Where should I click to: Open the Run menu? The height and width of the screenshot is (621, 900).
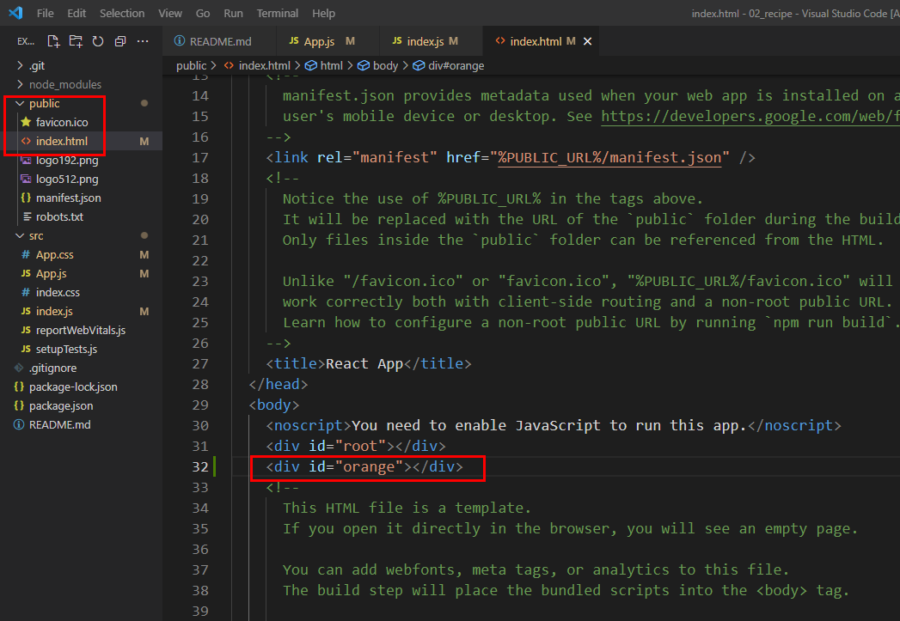tap(233, 13)
